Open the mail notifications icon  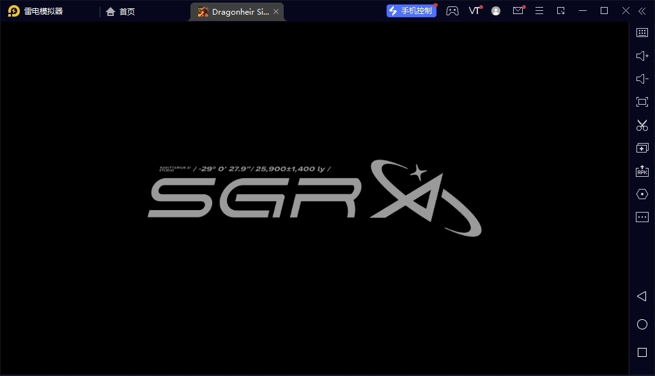(x=518, y=11)
